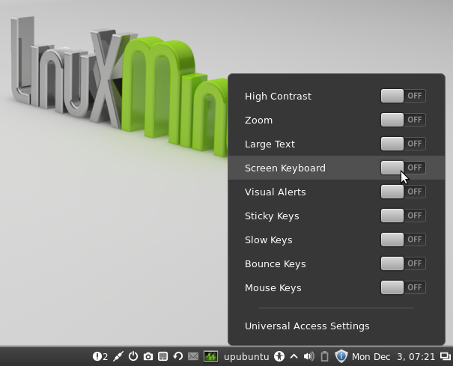453x366 pixels.
Task: Click the battery status icon
Action: tap(324, 356)
